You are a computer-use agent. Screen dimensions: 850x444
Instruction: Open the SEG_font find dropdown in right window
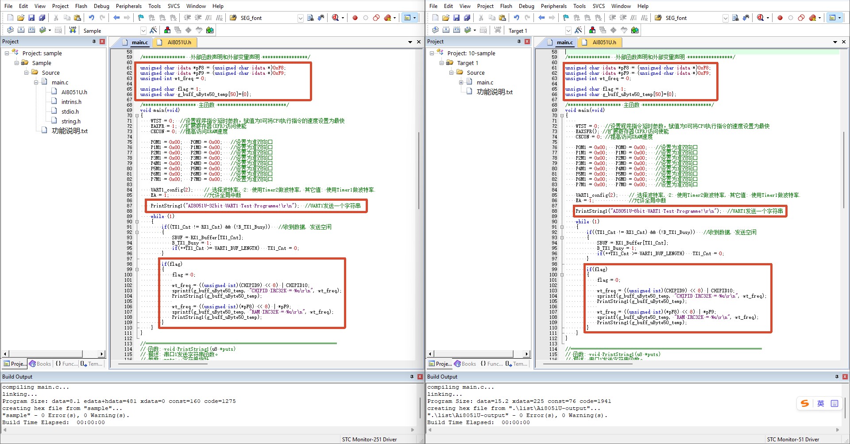[x=725, y=18]
